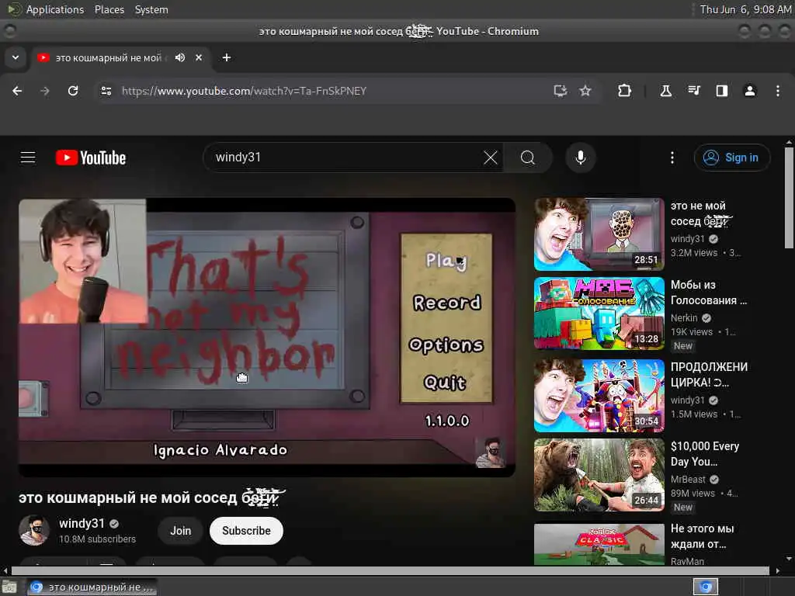Go back to previous page

(x=17, y=91)
